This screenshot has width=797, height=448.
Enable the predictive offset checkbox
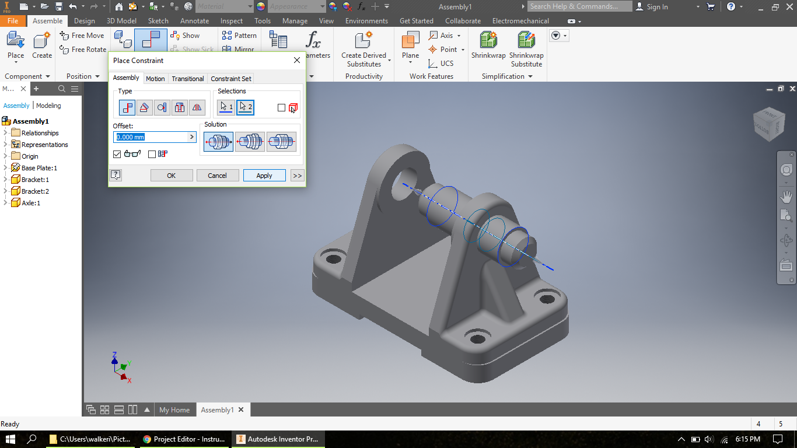pos(152,154)
